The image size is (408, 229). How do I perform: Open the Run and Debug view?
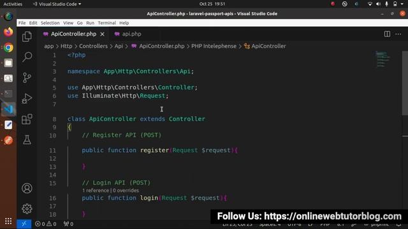pos(27,99)
